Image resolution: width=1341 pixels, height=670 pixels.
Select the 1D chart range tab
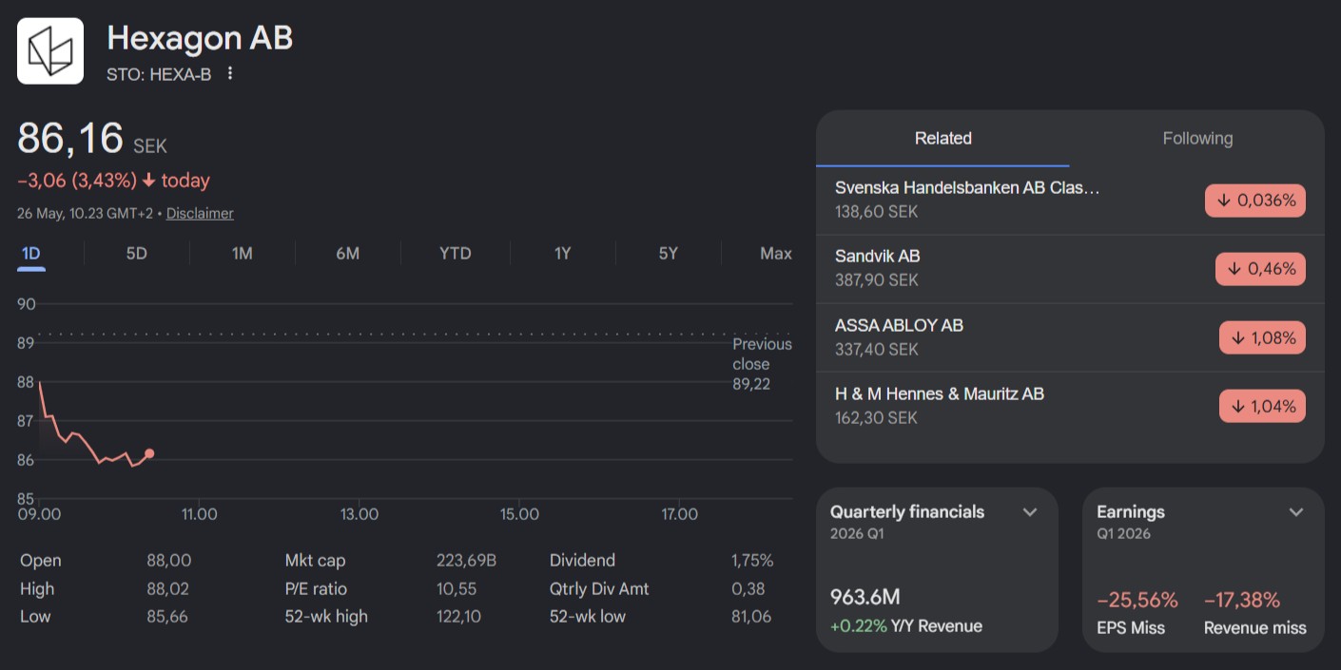pos(31,254)
